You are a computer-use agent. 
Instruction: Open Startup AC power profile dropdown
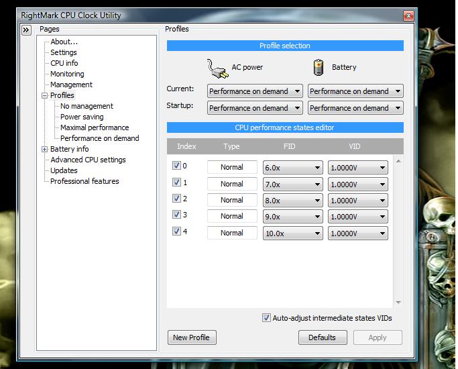pos(255,108)
